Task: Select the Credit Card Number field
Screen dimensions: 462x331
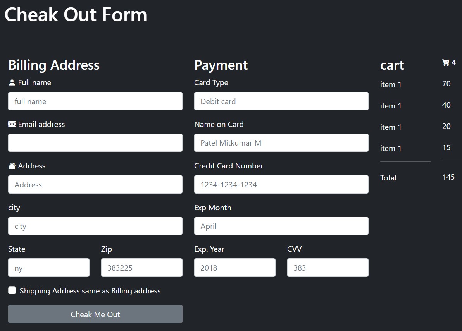Action: [281, 184]
